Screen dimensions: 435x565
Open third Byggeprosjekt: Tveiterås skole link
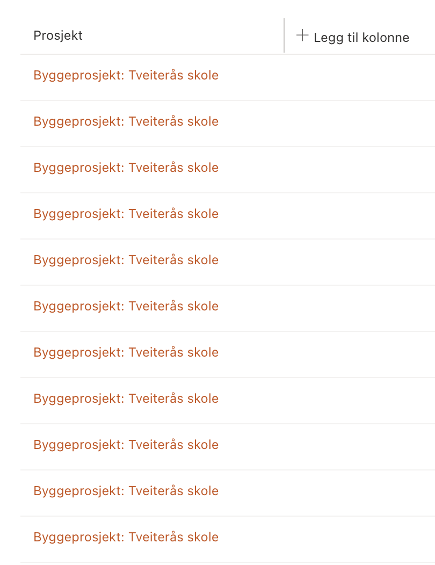[126, 168]
